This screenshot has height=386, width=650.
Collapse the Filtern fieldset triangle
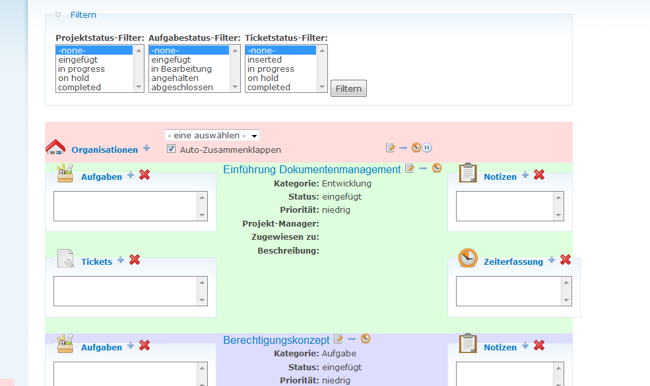click(58, 15)
